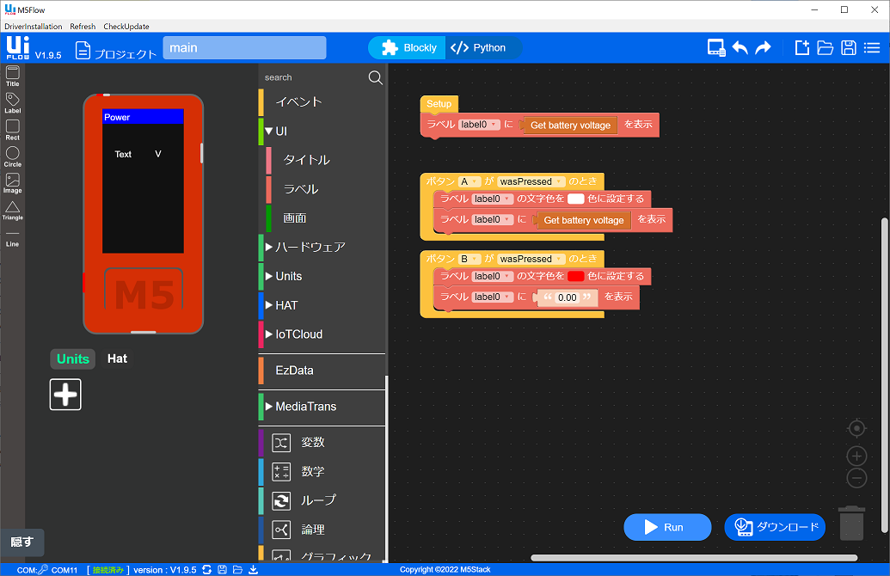Edit the project name field main
The height and width of the screenshot is (576, 890).
coord(244,47)
